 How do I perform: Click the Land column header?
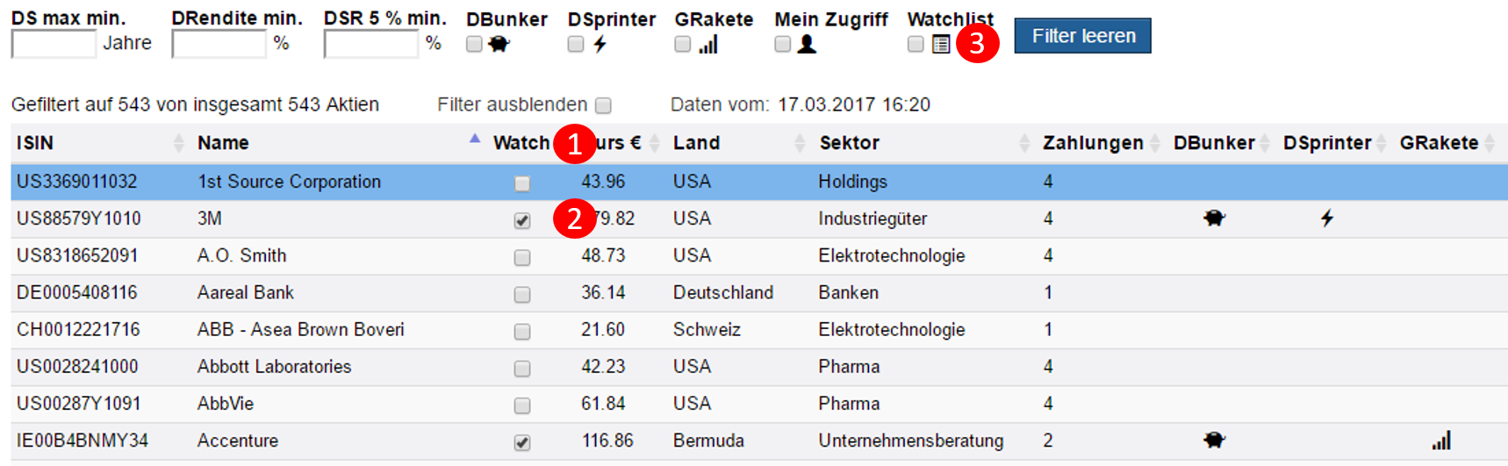point(696,143)
